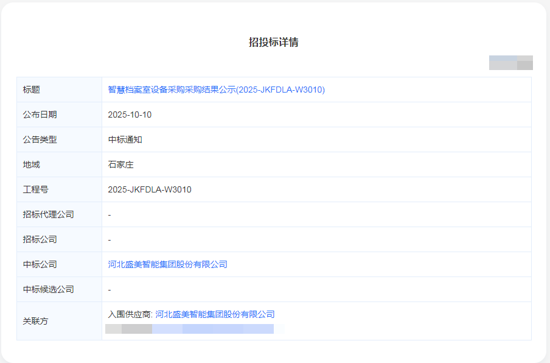
Task: Open the 智慧档案室设备采购 announcement title link
Action: point(216,90)
